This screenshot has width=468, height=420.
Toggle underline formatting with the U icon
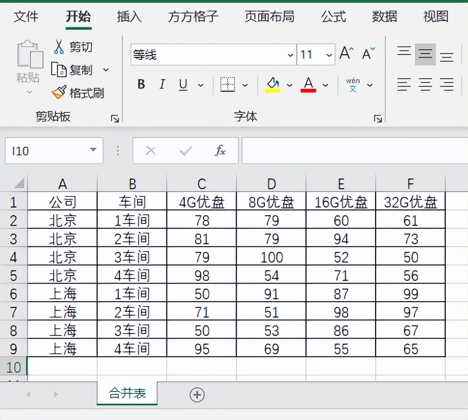[x=183, y=84]
